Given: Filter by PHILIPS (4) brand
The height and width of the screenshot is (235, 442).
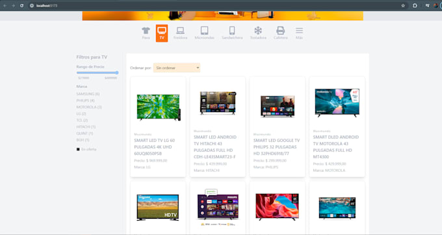Looking at the screenshot, I should click(85, 100).
